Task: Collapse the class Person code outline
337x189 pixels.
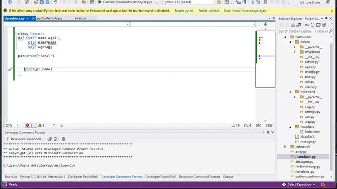Action: click(x=16, y=34)
